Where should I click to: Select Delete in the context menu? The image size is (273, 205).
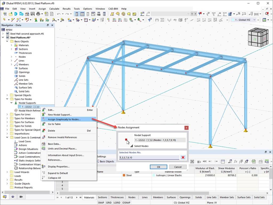pos(69,131)
